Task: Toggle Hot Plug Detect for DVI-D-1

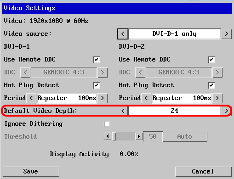Action: point(97,85)
